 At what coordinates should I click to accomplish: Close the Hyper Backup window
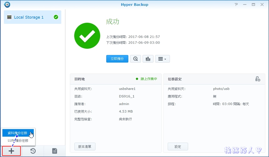(262, 4)
